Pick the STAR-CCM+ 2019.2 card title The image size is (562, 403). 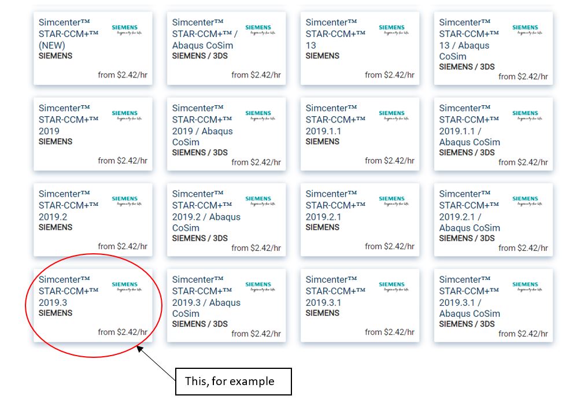pyautogui.click(x=68, y=205)
